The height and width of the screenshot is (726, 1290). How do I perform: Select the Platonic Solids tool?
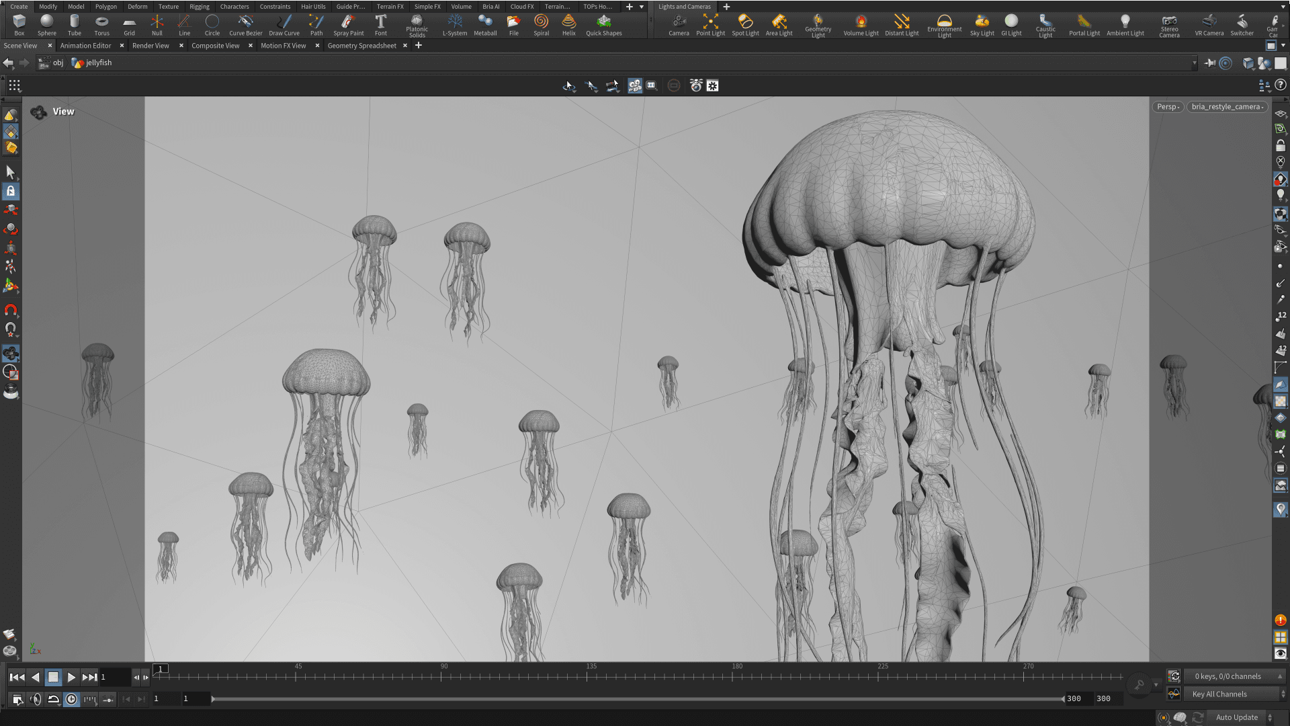417,26
